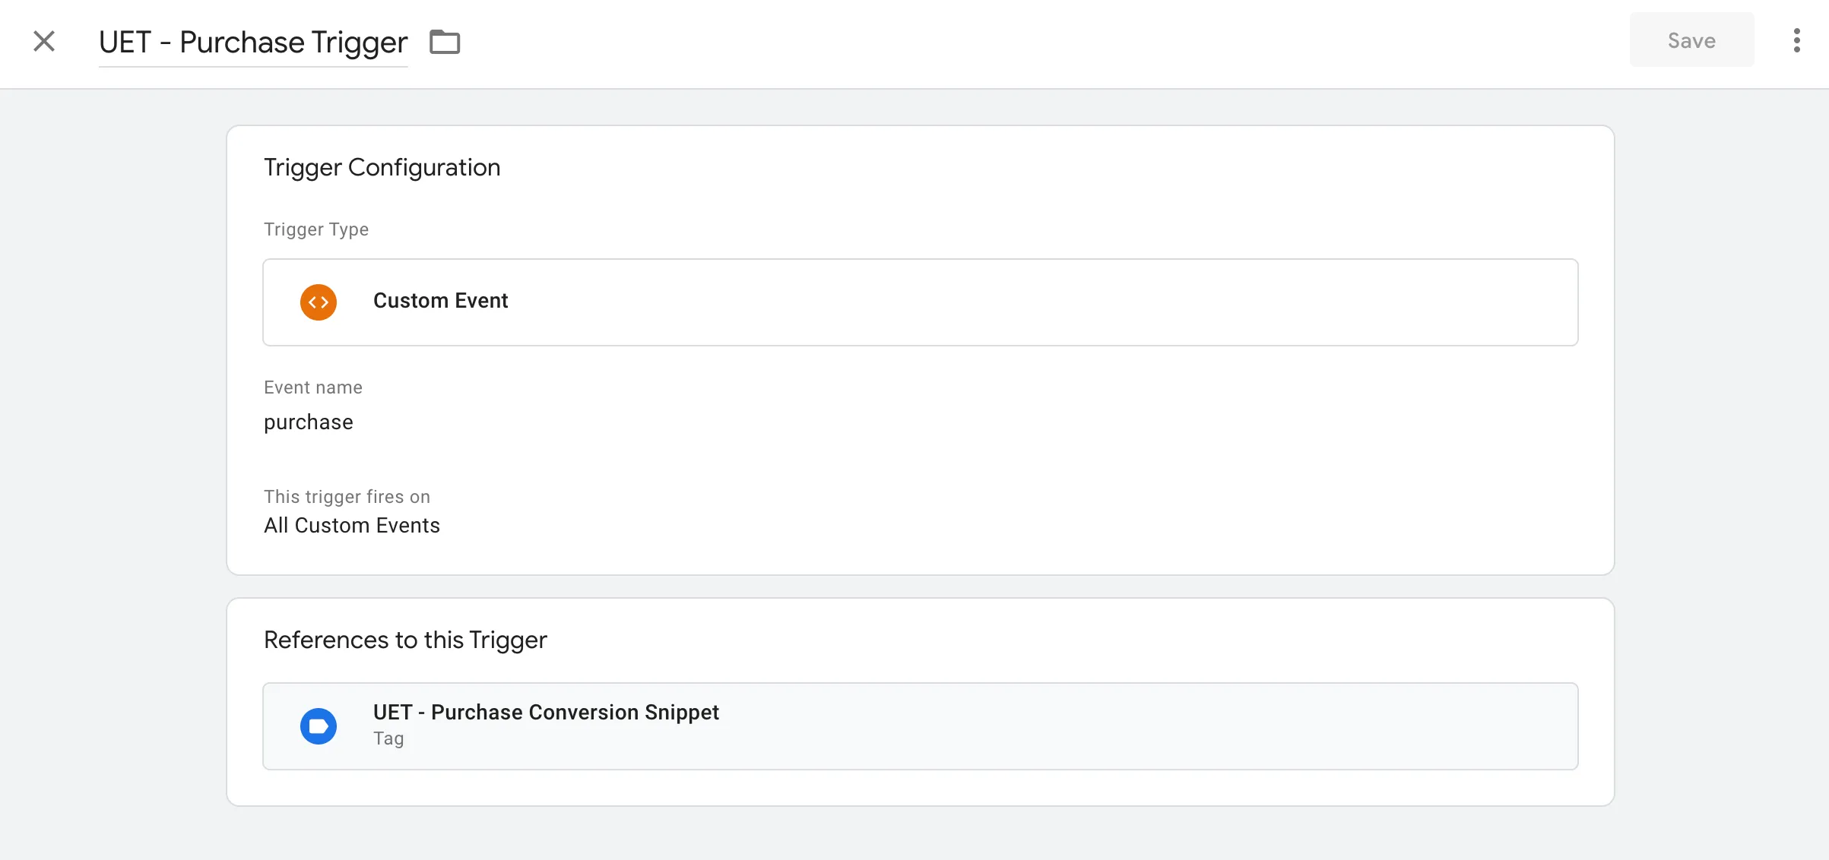Screen dimensions: 1829x860
Task: Click the Save button
Action: click(x=1691, y=40)
